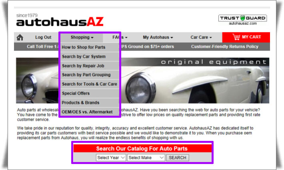Viewport: 284px width, 170px height.
Task: Click the Ground on $75+ orders text
Action: 151,47
